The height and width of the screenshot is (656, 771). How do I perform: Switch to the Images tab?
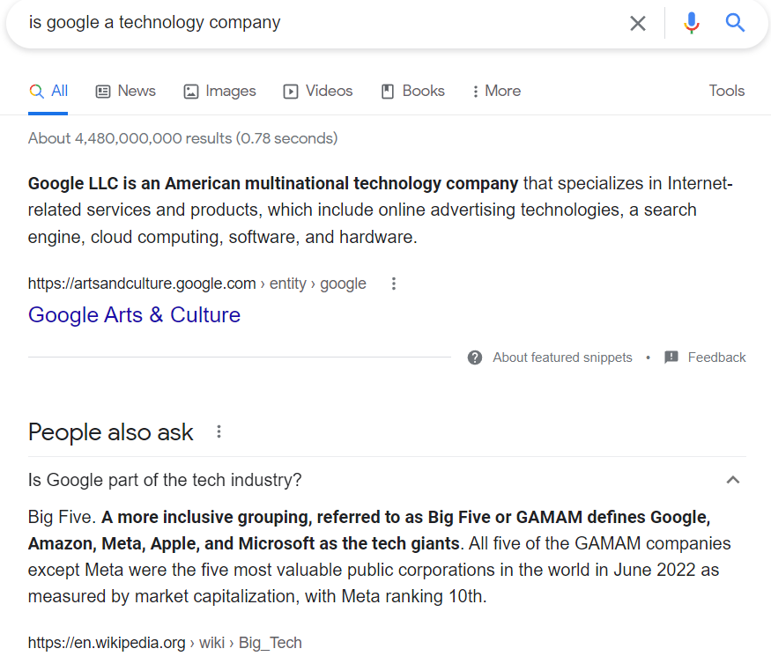click(x=219, y=91)
